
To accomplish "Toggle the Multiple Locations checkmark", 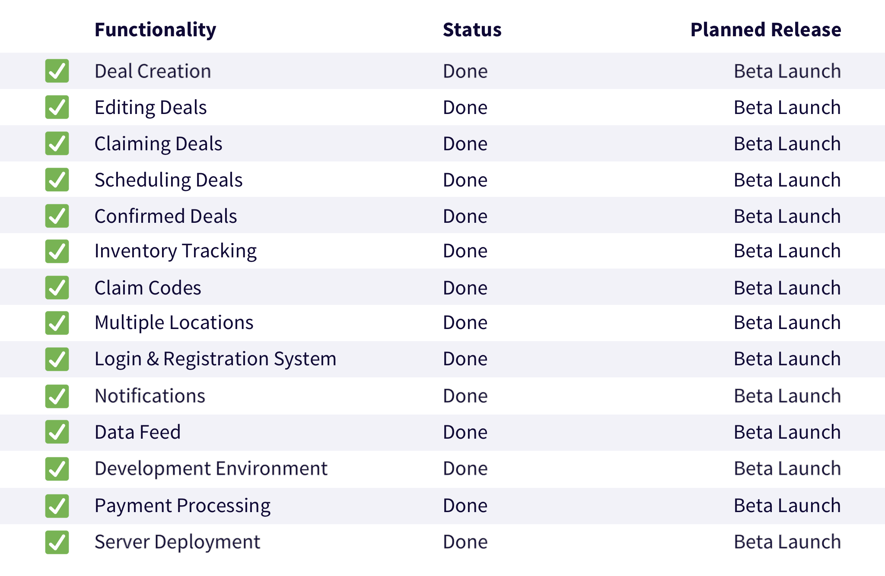I will [x=57, y=323].
